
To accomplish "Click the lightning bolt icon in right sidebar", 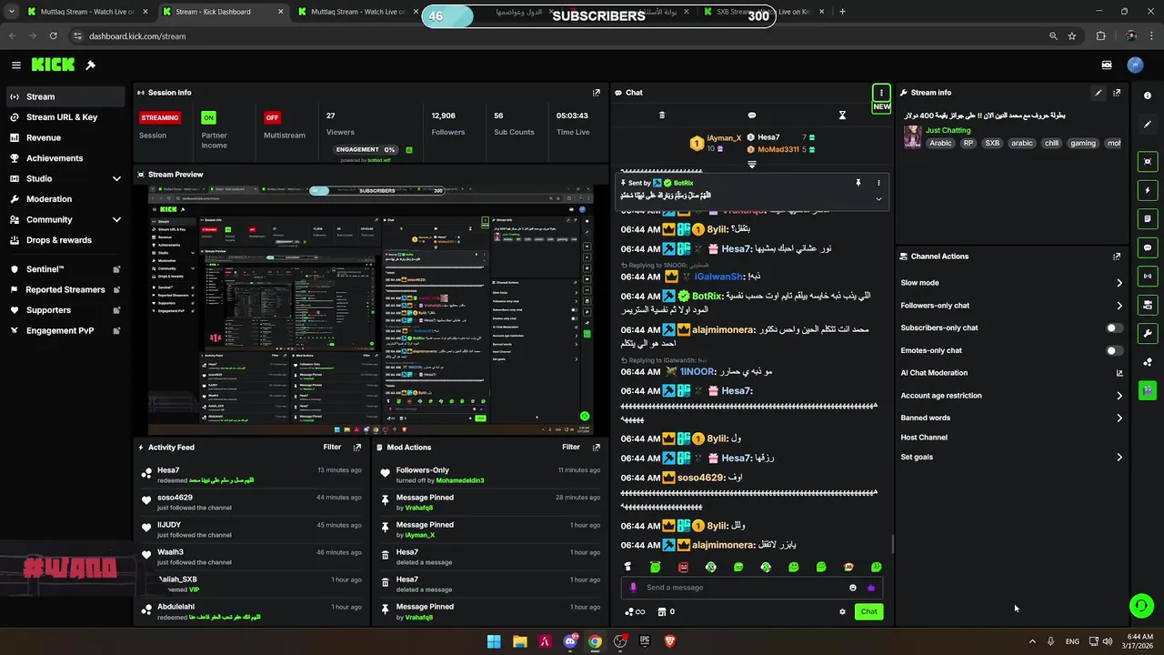I will [x=1148, y=190].
